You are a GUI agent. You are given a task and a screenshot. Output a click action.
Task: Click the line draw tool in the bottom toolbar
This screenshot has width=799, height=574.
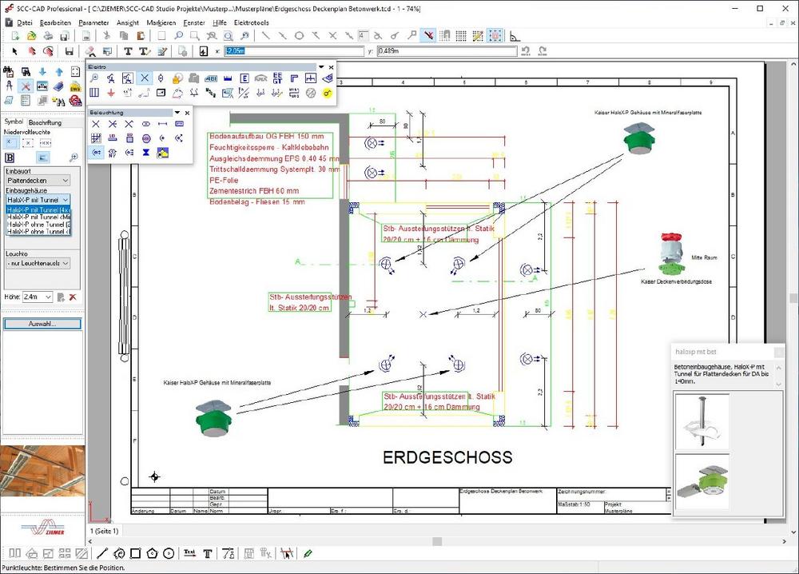(x=102, y=553)
